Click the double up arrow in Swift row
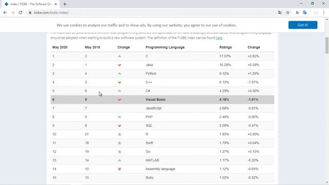Screen dimensions: 329x185 [x=119, y=143]
